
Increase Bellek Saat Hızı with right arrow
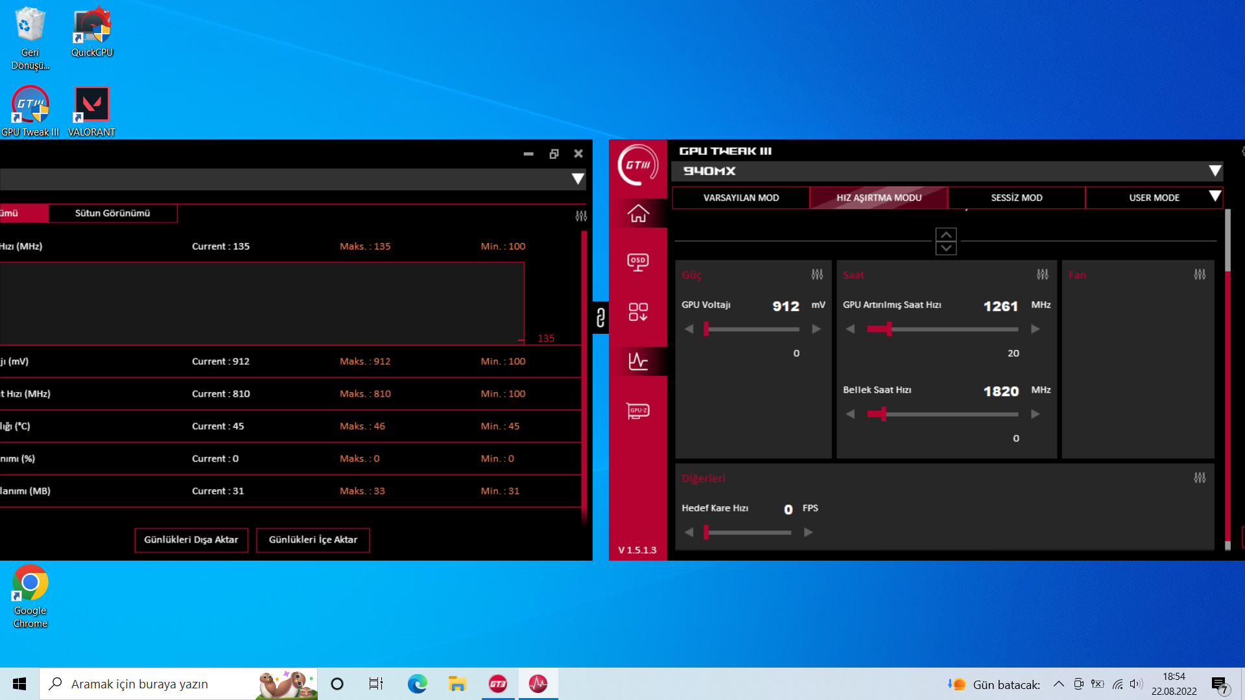(1035, 414)
